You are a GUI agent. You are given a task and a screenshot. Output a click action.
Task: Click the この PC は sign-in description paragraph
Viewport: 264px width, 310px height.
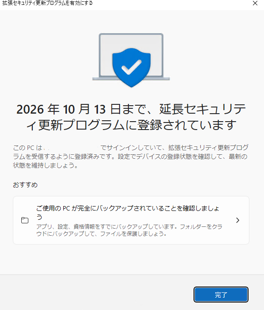[x=131, y=157]
